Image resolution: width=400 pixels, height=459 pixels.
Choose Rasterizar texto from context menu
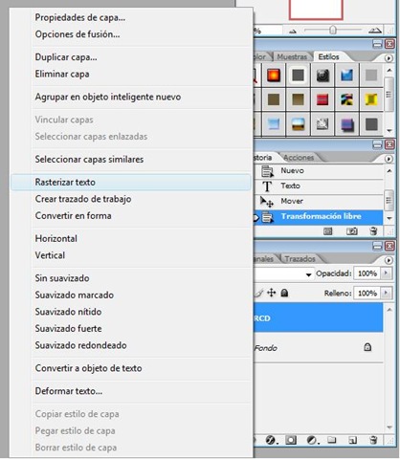(131, 183)
